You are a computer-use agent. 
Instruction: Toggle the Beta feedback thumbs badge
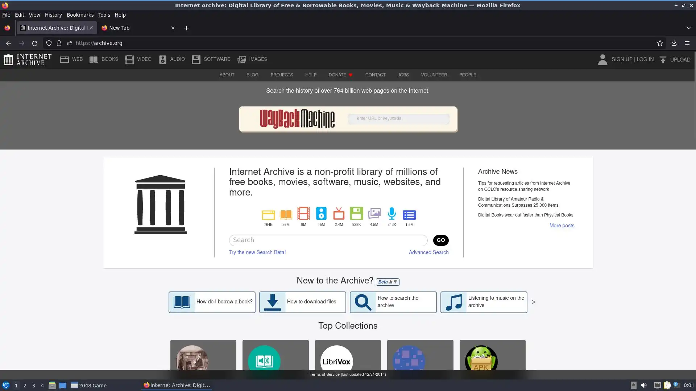point(388,282)
